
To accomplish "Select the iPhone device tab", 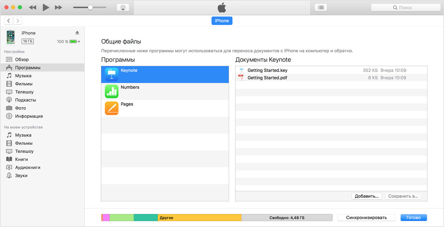I will (222, 21).
